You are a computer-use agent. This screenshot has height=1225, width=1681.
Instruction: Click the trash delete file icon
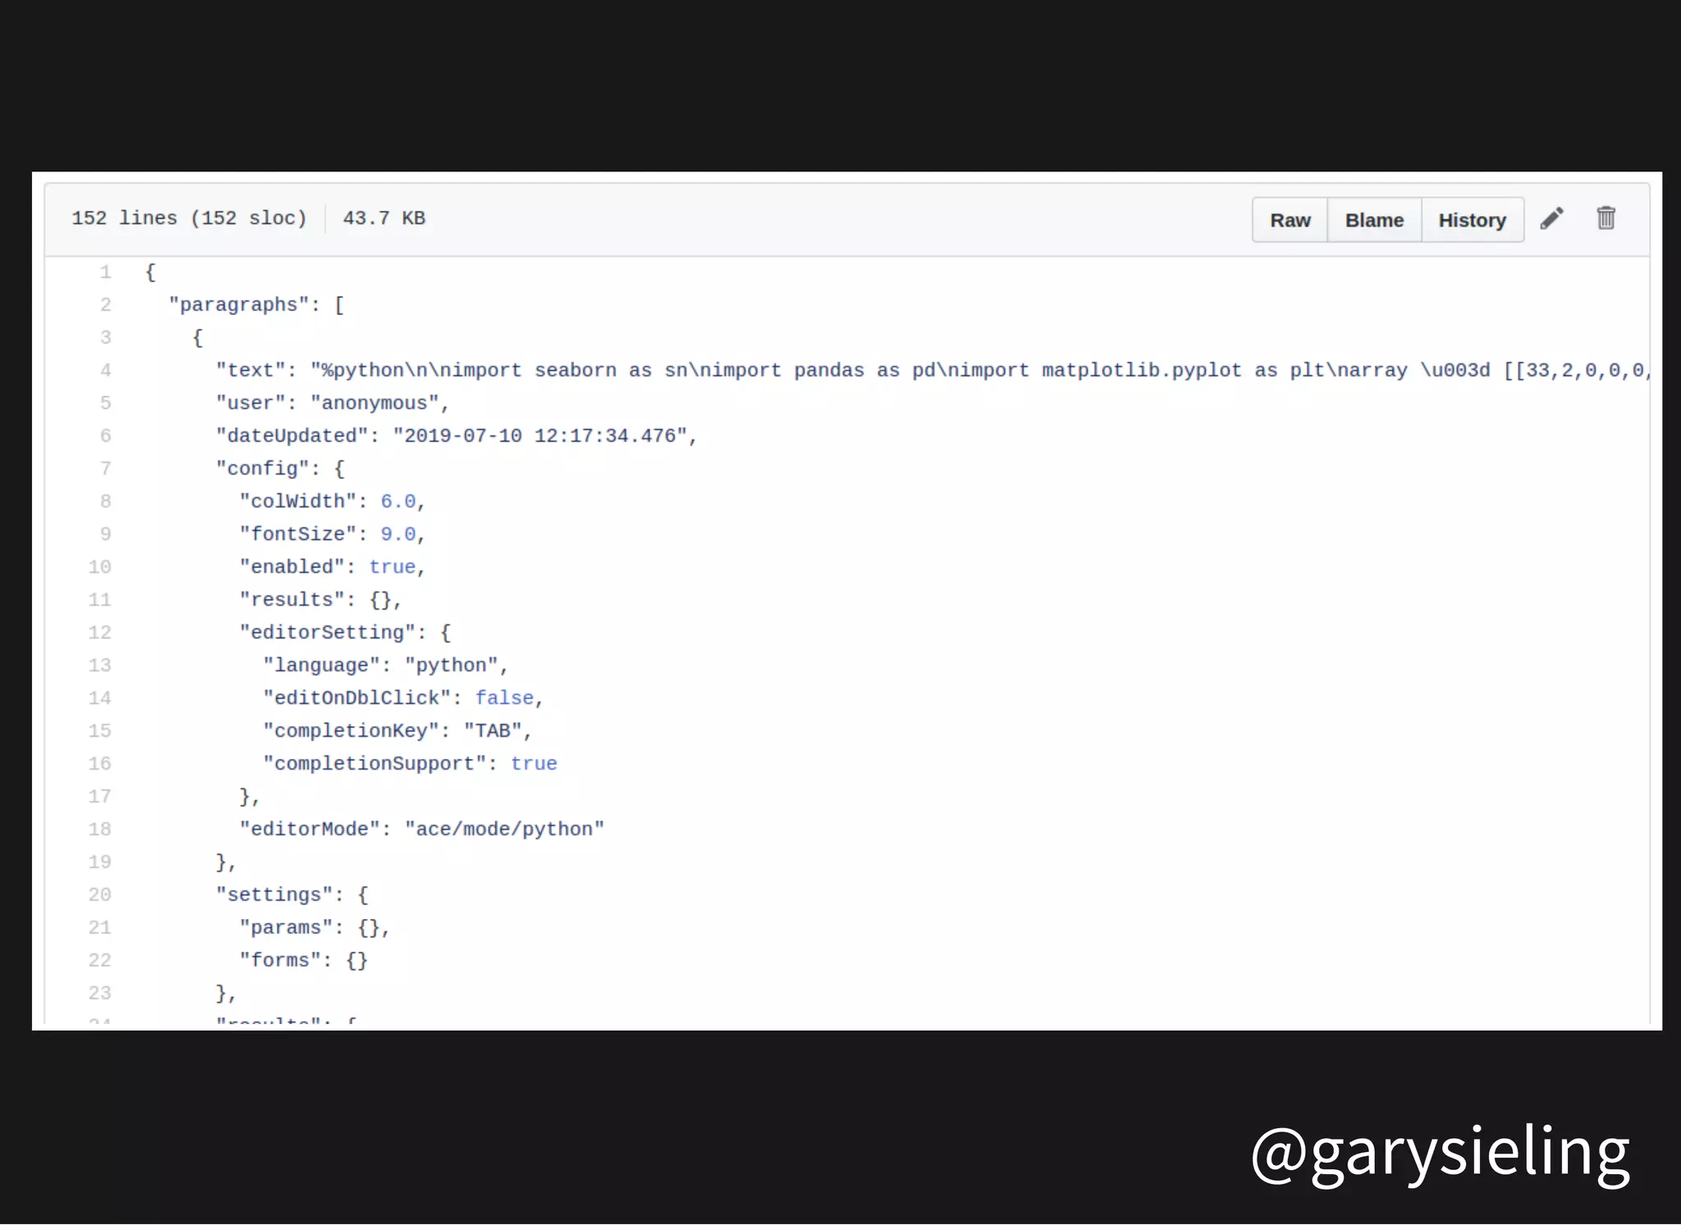1605,218
